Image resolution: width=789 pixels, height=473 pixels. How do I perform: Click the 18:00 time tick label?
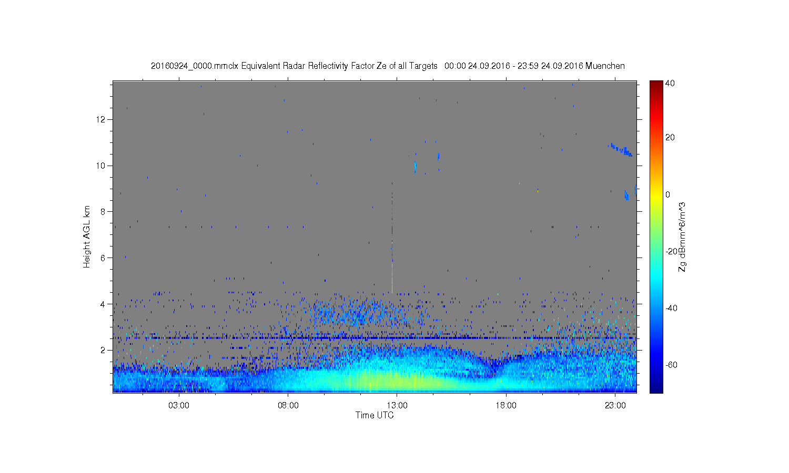[x=506, y=406]
